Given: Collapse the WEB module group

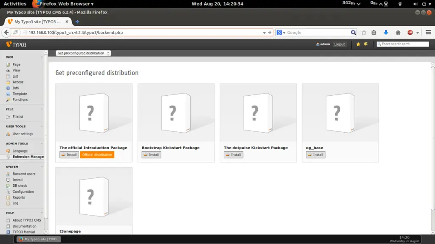Looking at the screenshot, I should pos(42,57).
